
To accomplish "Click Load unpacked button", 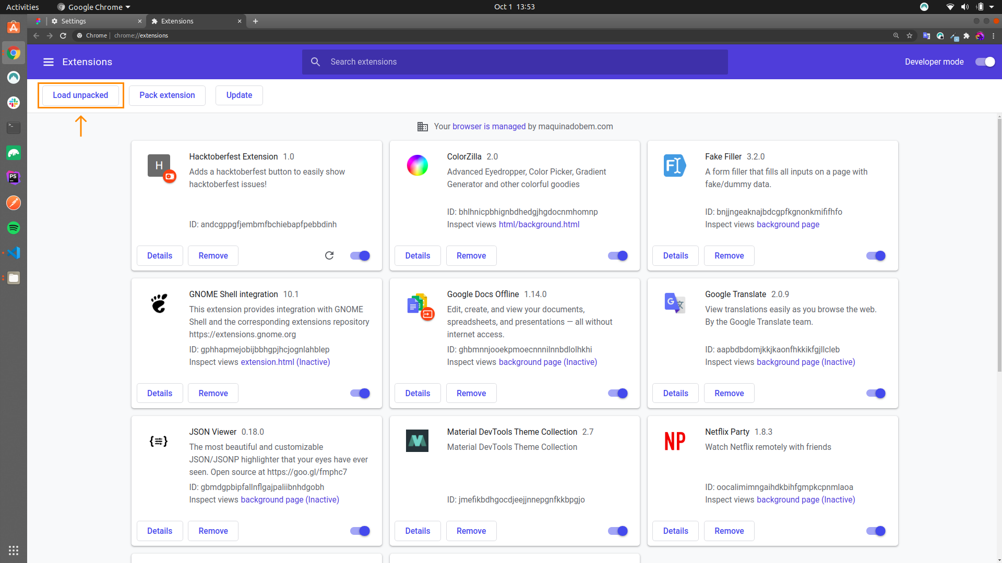I will click(x=80, y=95).
